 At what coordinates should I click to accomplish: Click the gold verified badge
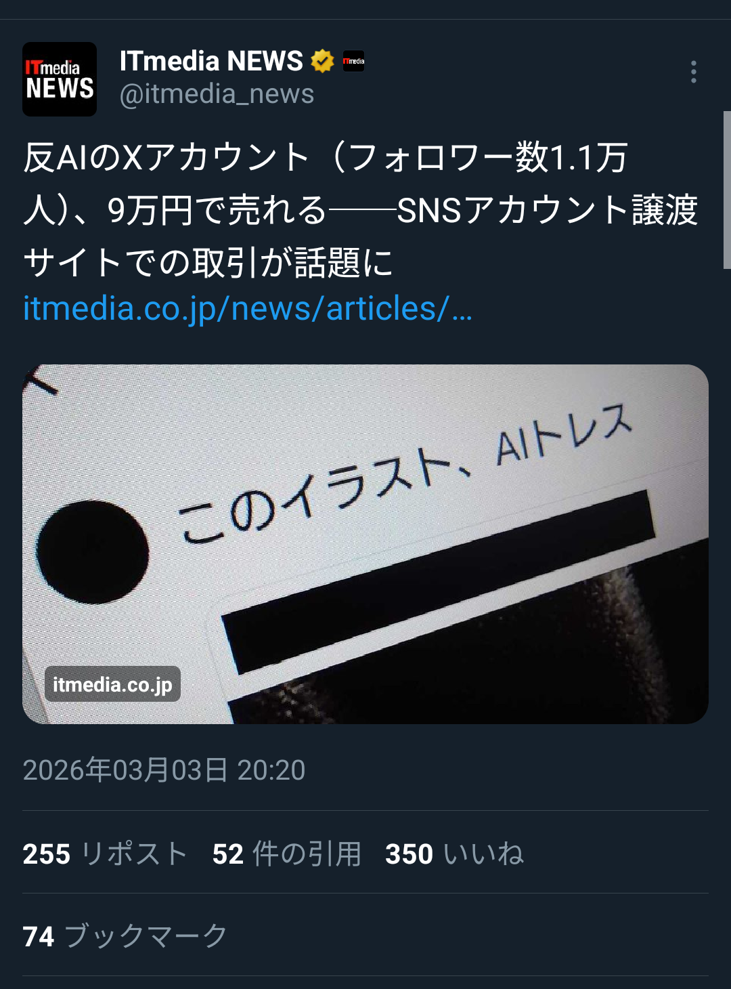click(323, 62)
